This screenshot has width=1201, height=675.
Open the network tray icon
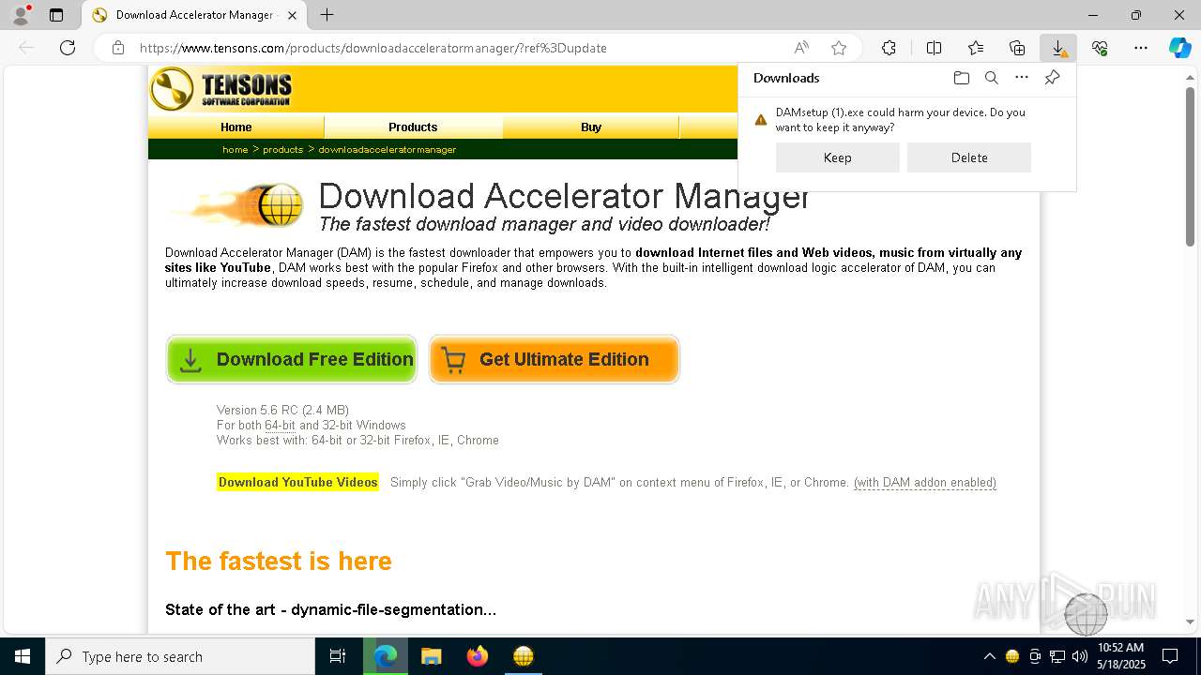click(x=1057, y=656)
